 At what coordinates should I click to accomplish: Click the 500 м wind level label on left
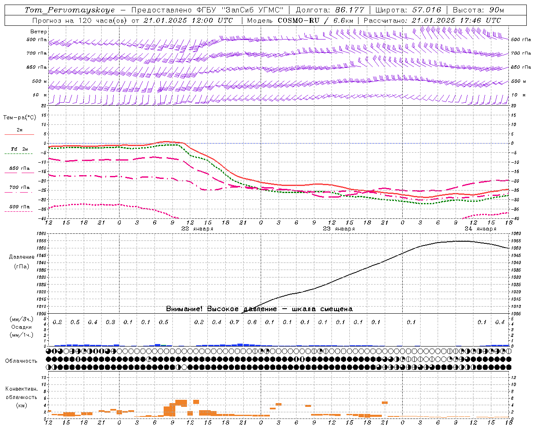click(40, 82)
